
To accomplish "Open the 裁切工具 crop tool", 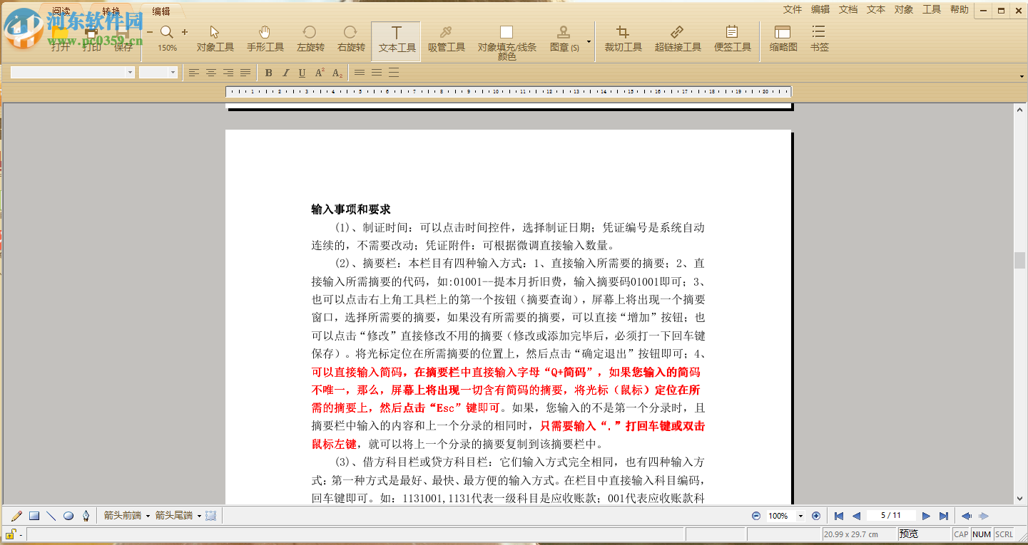I will pyautogui.click(x=623, y=41).
